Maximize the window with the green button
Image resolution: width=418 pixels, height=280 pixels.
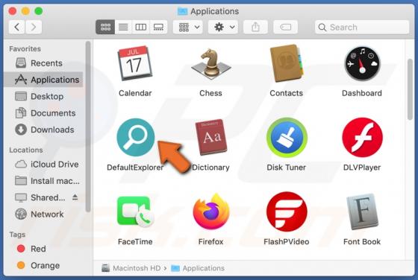pyautogui.click(x=39, y=11)
